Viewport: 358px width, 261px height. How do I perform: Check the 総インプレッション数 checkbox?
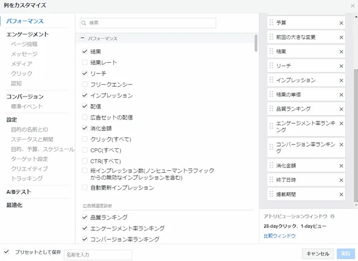coord(85,170)
